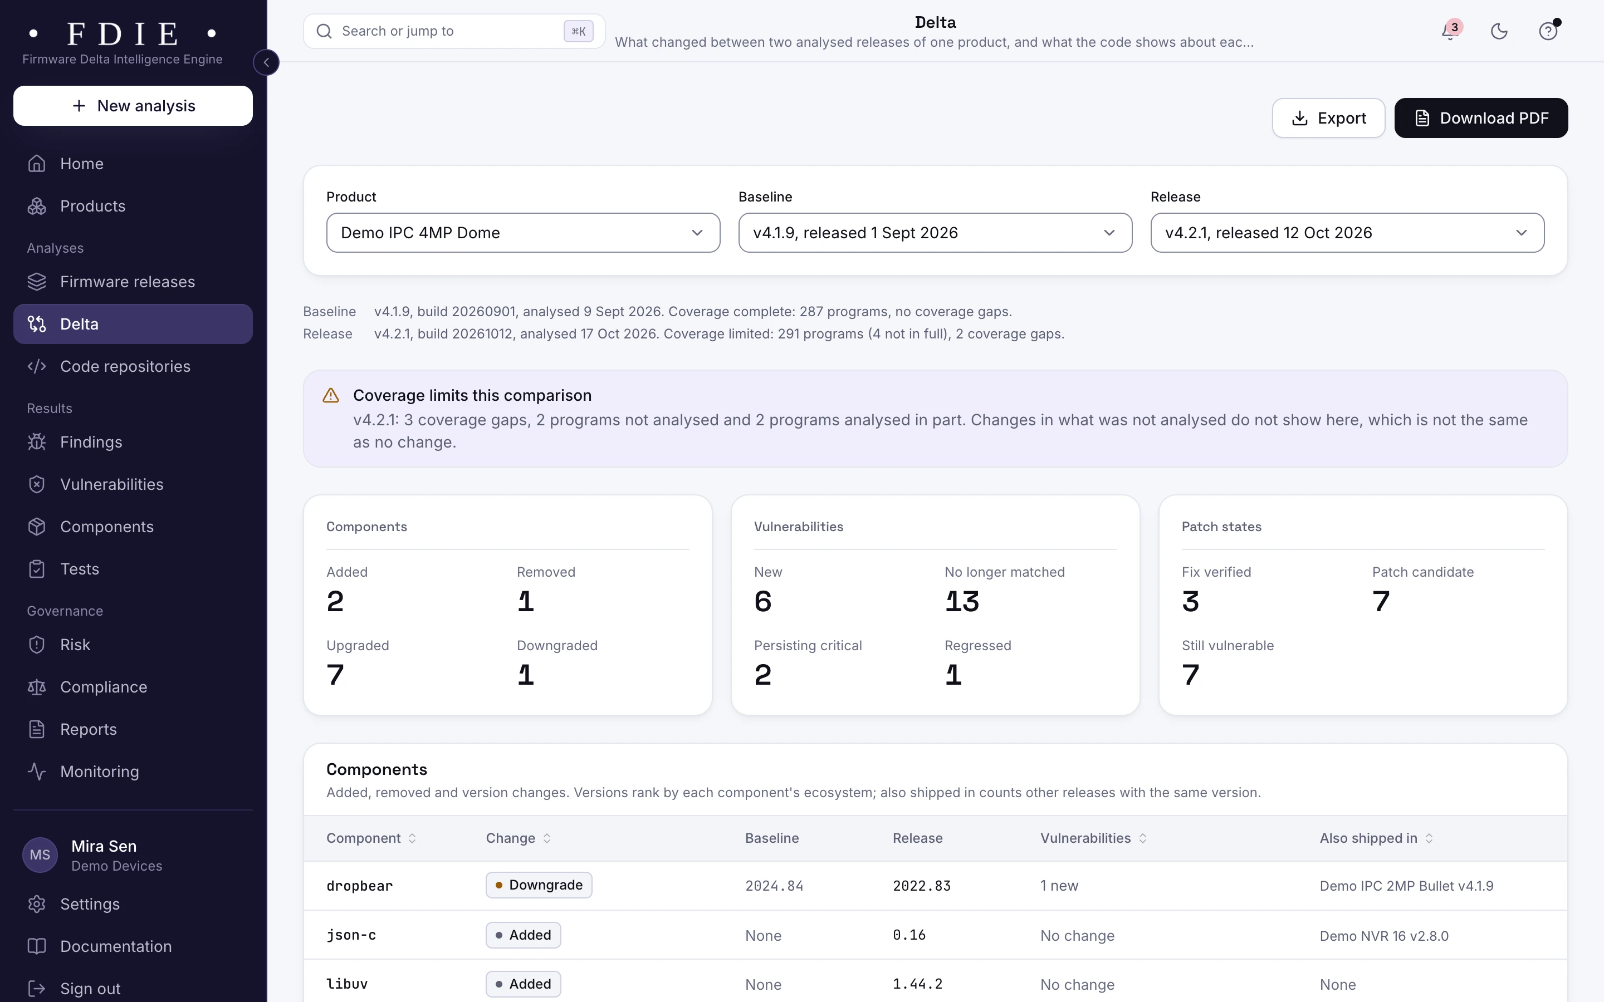Focus the Search or jump to field

pyautogui.click(x=454, y=31)
